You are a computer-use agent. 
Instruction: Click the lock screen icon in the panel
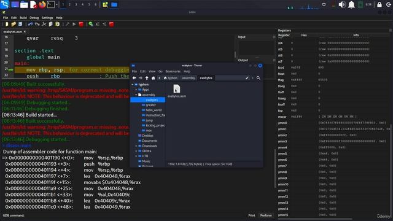[379, 4]
